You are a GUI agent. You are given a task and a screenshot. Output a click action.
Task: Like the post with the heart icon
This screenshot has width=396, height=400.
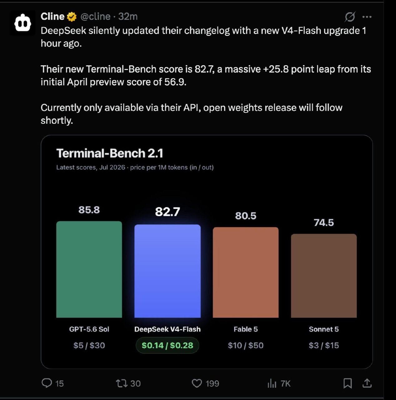tap(197, 383)
